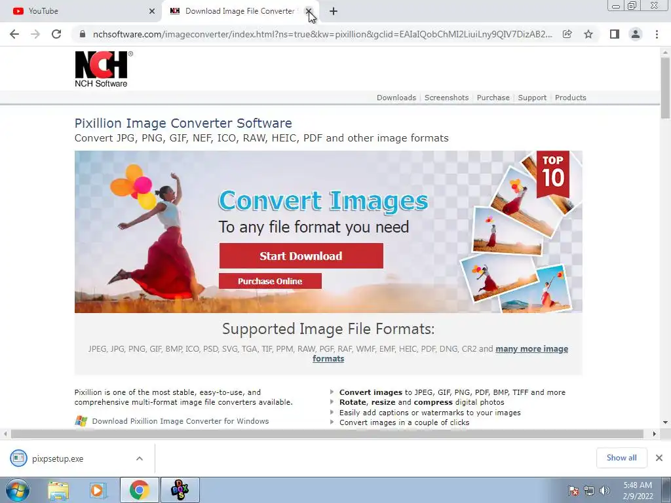
Task: Open a new tab with plus button
Action: click(x=334, y=11)
